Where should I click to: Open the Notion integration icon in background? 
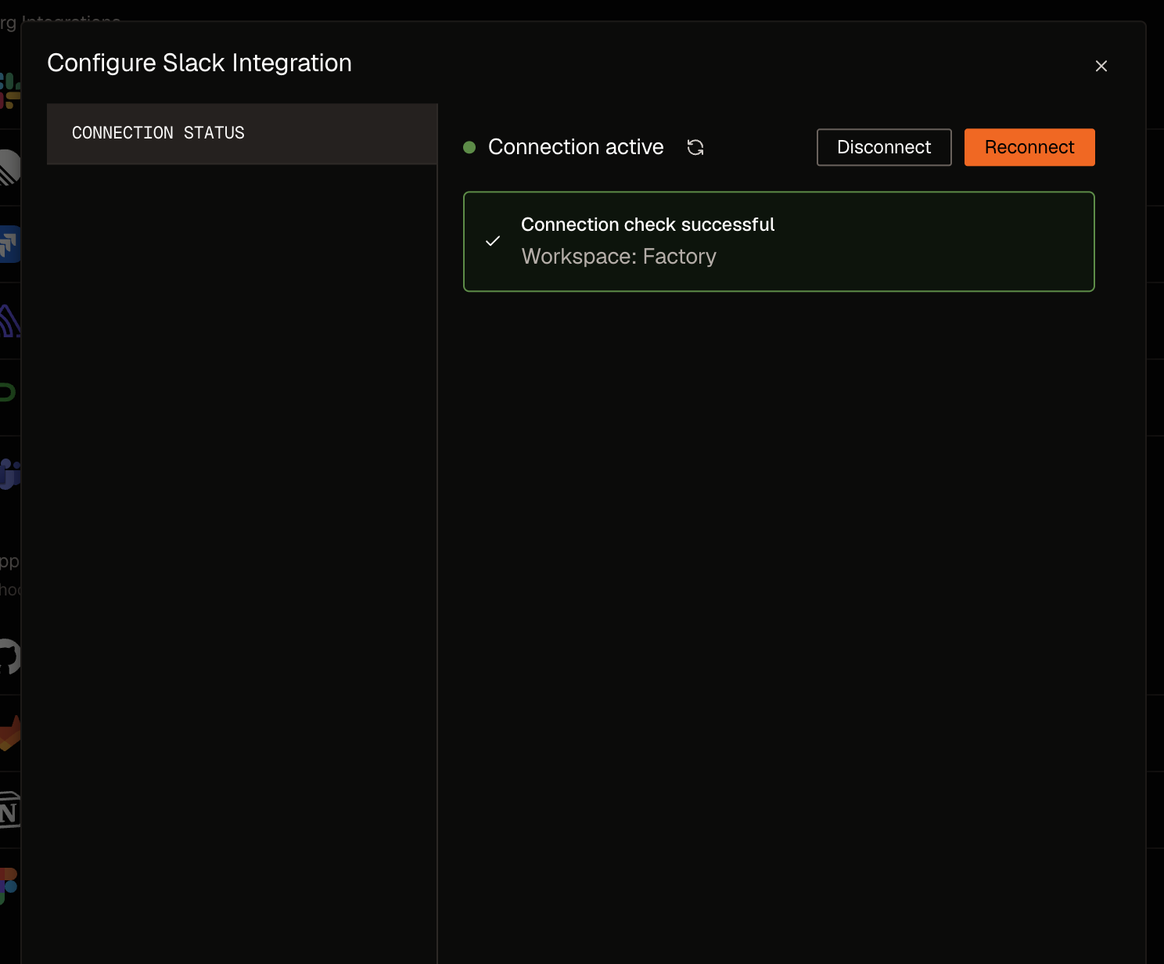[x=9, y=810]
